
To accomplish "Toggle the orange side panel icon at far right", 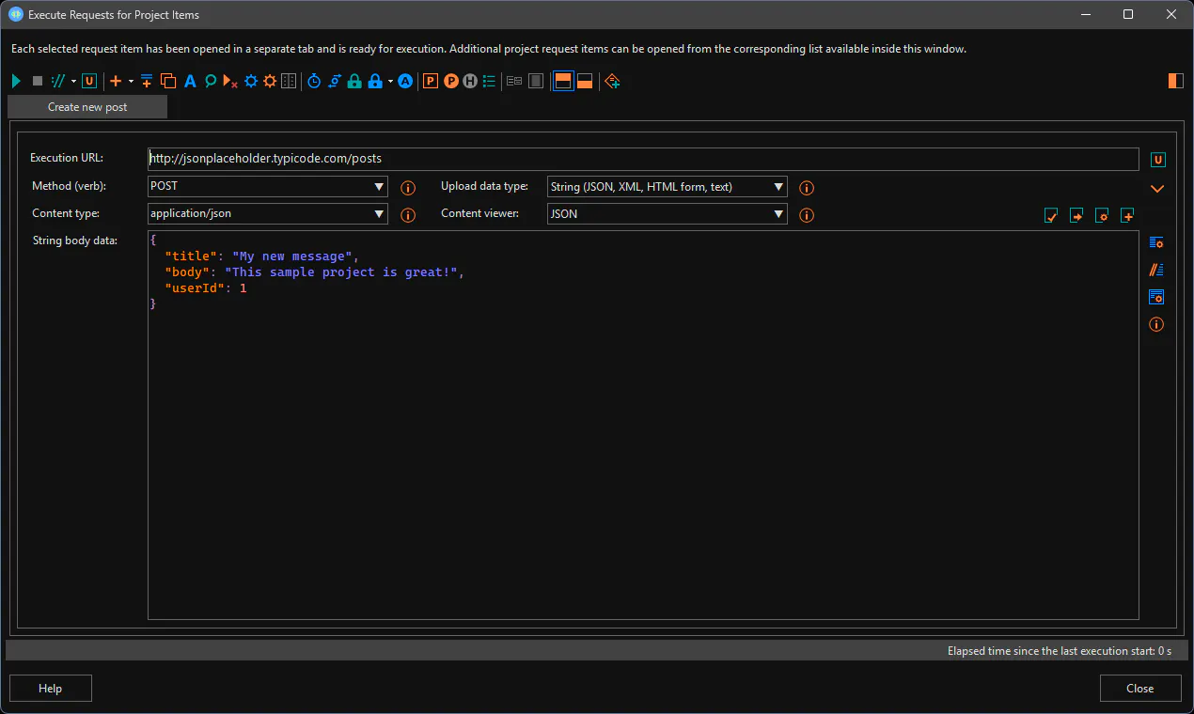I will 1176,81.
